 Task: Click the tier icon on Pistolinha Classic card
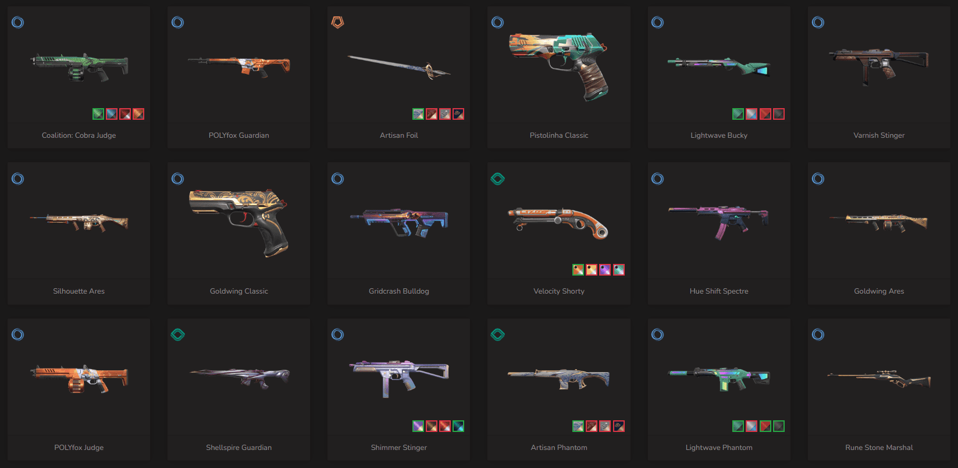(x=497, y=22)
